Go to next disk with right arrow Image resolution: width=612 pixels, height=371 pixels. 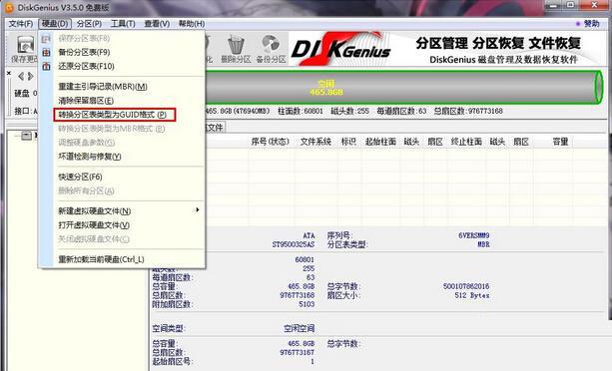click(x=30, y=77)
